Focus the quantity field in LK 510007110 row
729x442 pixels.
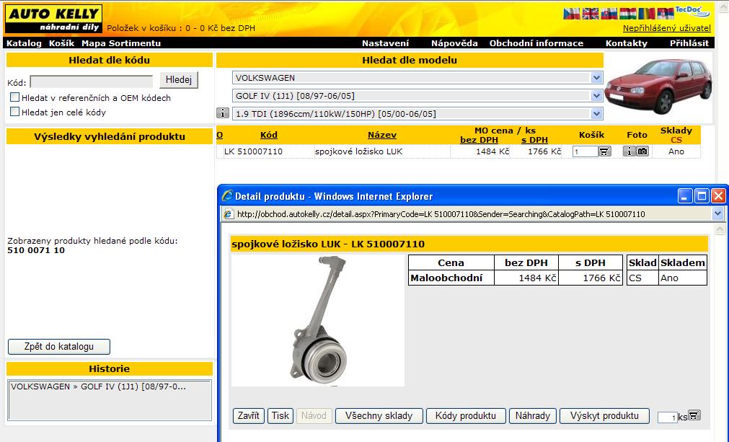tap(585, 151)
